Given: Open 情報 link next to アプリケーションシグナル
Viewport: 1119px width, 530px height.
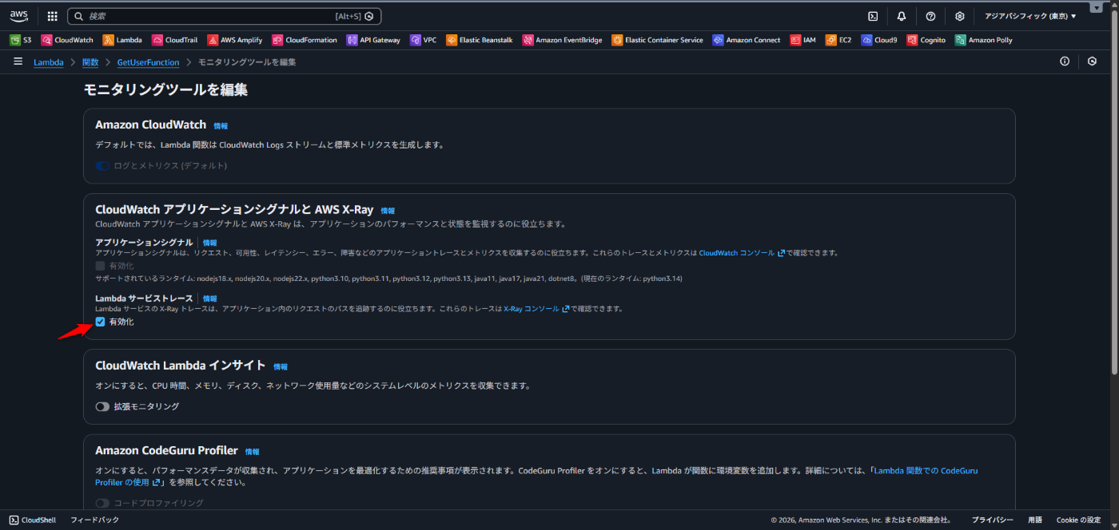Looking at the screenshot, I should point(209,243).
